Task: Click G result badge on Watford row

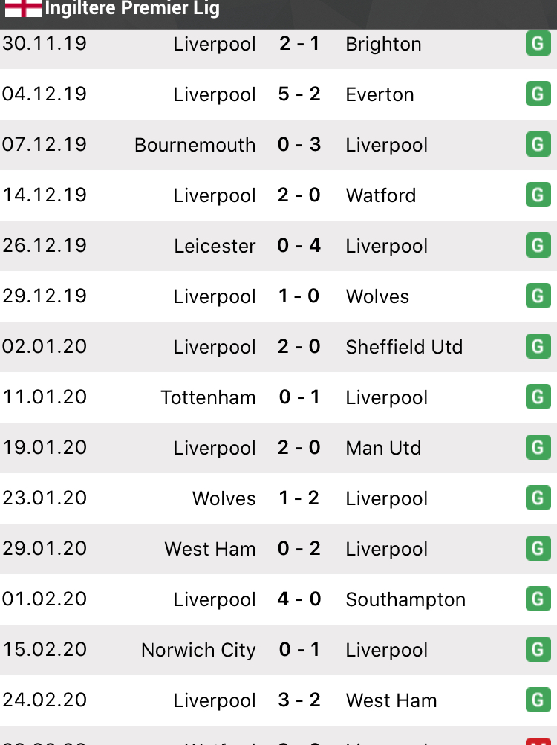Action: point(538,195)
